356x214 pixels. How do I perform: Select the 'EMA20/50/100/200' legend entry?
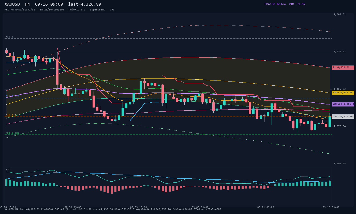pos(52,10)
